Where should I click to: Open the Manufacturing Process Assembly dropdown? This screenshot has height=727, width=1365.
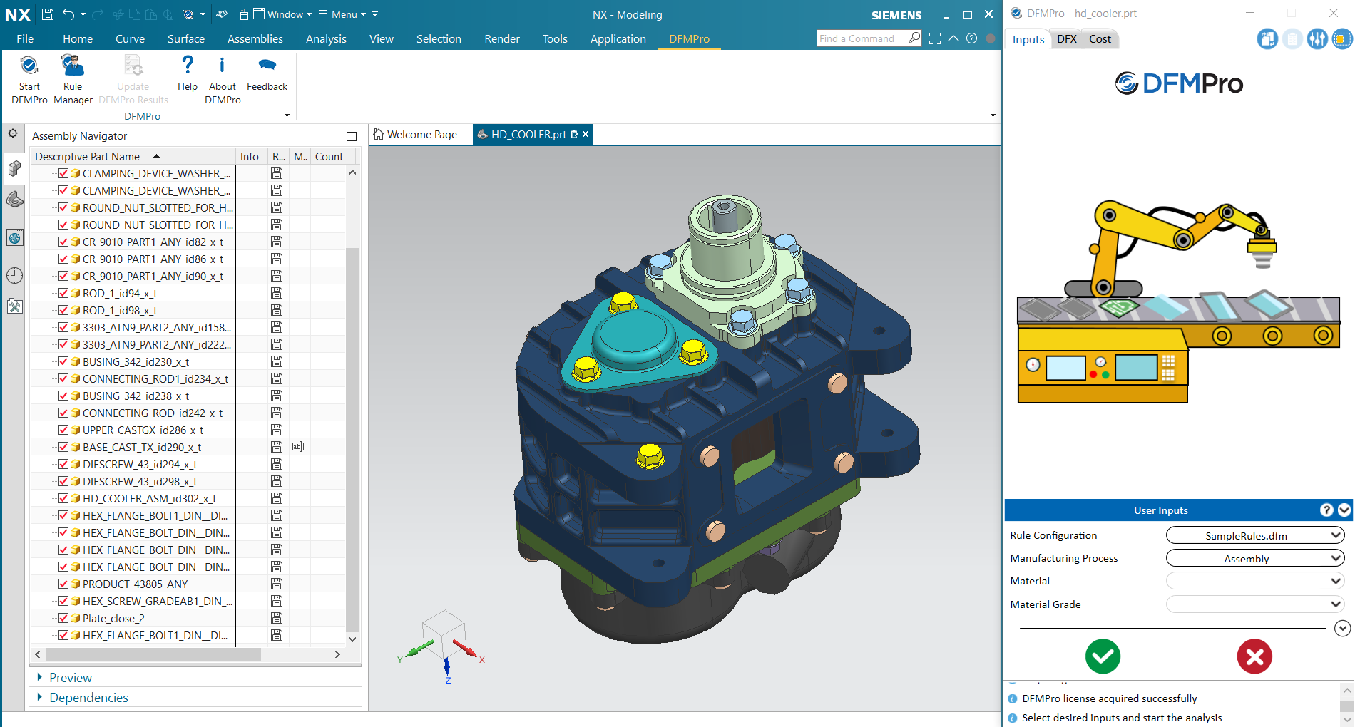point(1255,558)
